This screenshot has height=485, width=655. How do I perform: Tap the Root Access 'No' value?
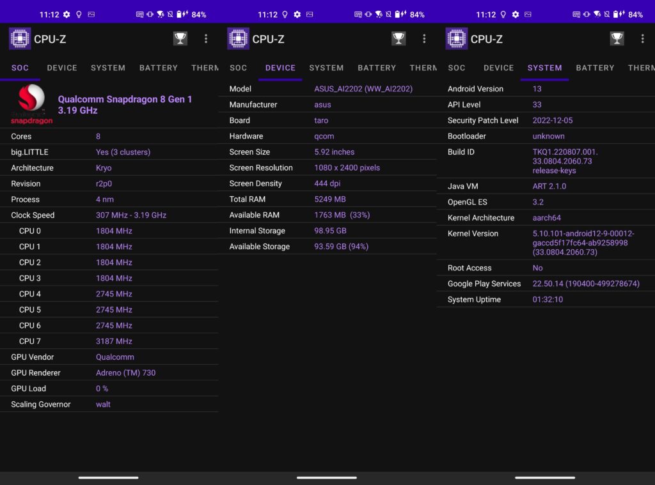pos(537,268)
